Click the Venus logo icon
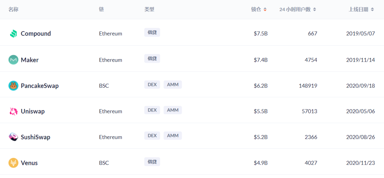Image resolution: width=384 pixels, height=178 pixels. tap(13, 163)
